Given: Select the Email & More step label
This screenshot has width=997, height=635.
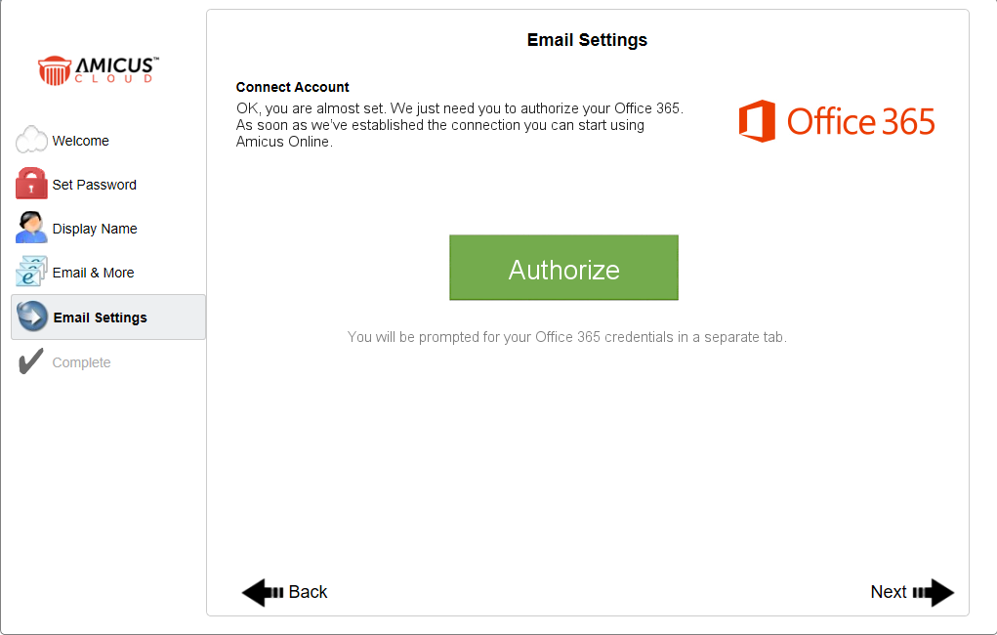Looking at the screenshot, I should 94,273.
